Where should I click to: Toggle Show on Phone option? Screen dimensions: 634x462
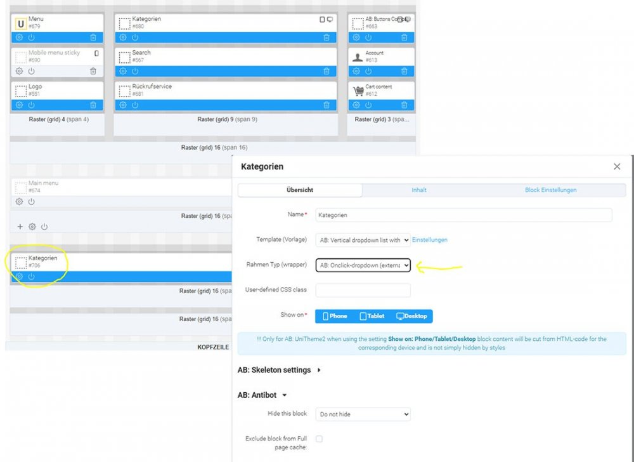click(x=335, y=316)
